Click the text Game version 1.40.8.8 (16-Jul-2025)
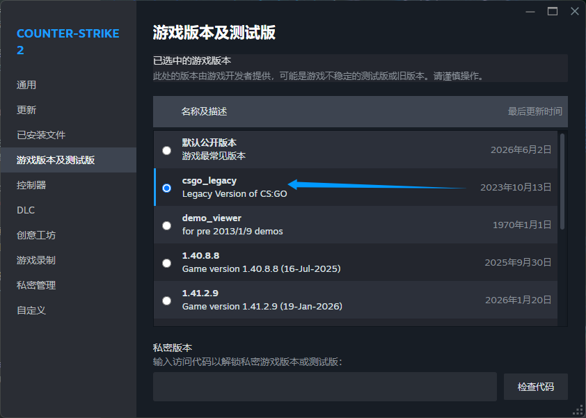 point(261,268)
